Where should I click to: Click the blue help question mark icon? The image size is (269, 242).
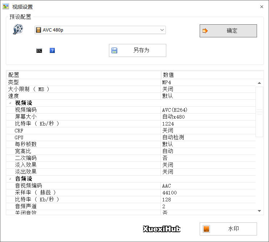[x=52, y=50]
